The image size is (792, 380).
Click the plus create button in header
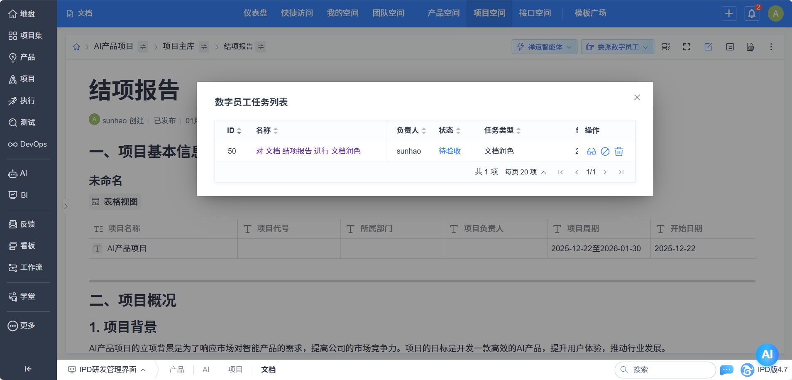pos(729,14)
